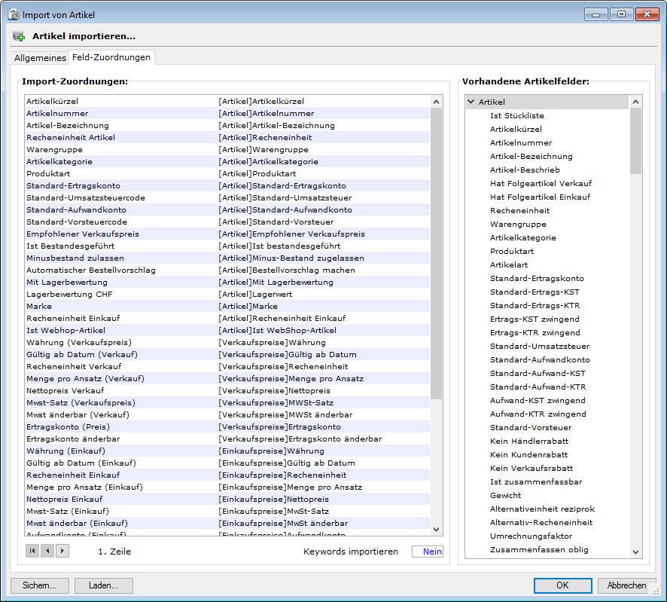Select the Feld-Zuordnungen tab
667x602 pixels.
point(111,57)
